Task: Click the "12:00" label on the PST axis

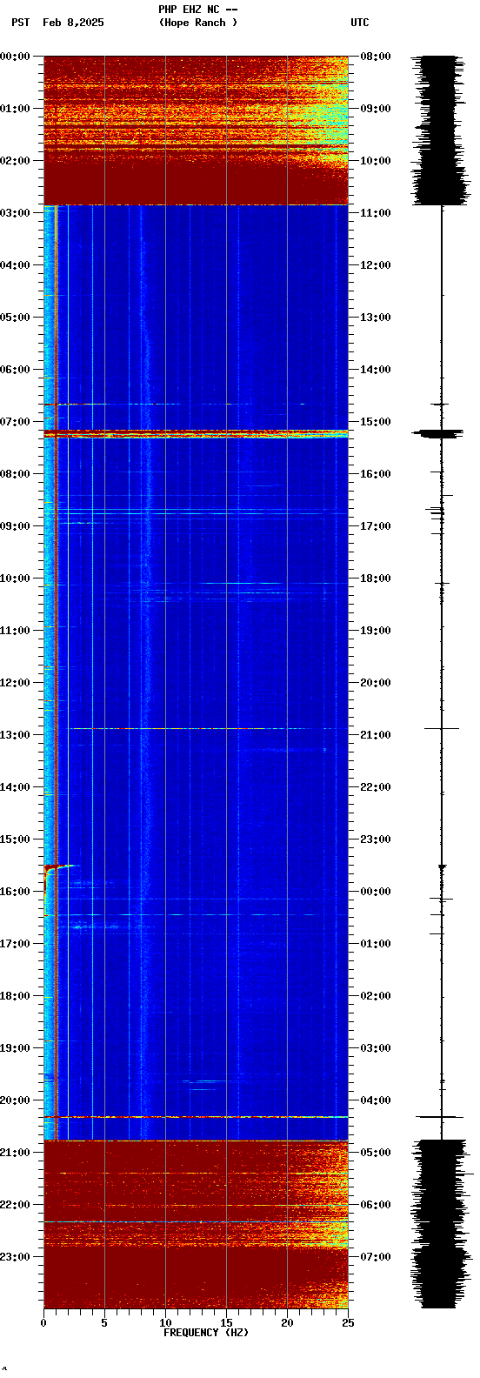Action: [16, 683]
